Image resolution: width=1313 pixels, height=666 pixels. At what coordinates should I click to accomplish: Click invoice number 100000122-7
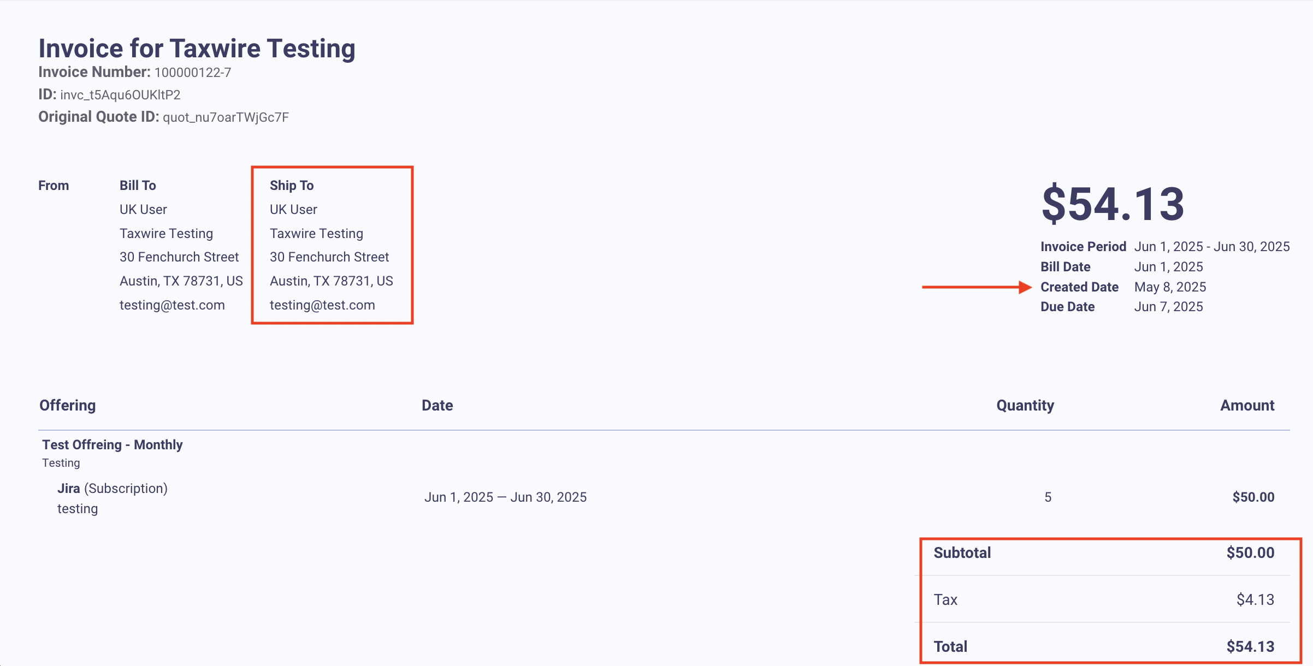192,73
